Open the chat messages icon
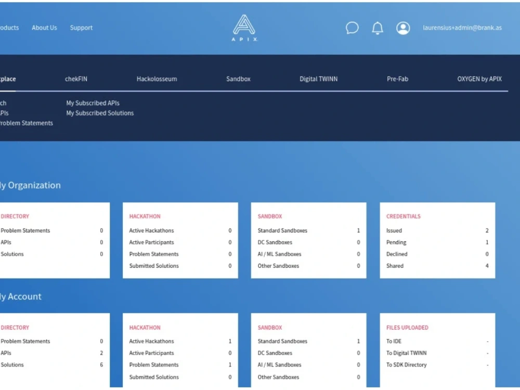The height and width of the screenshot is (390, 520). tap(352, 28)
